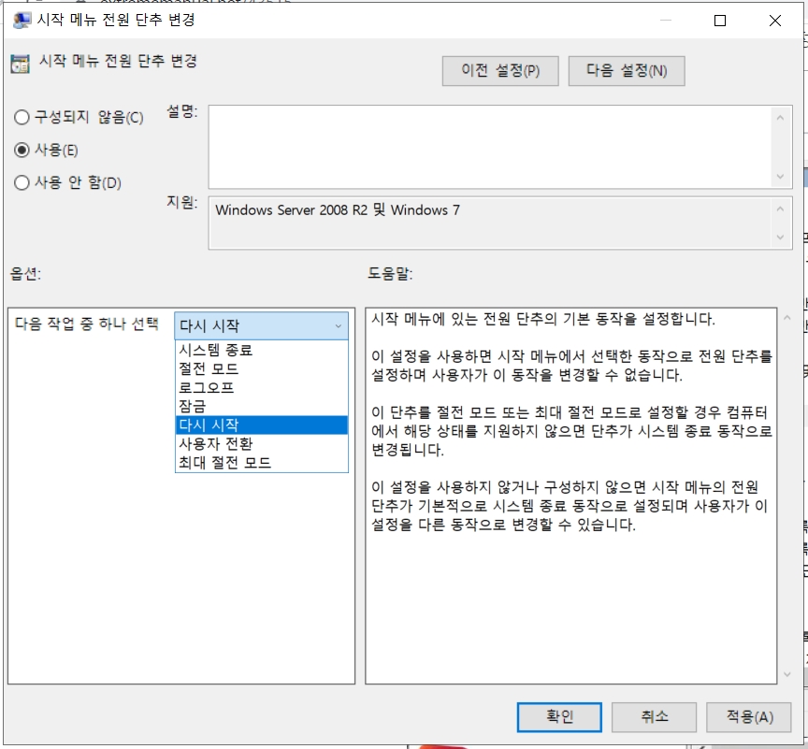
Task: Click the 지원 box scroll up arrow
Action: coord(780,209)
